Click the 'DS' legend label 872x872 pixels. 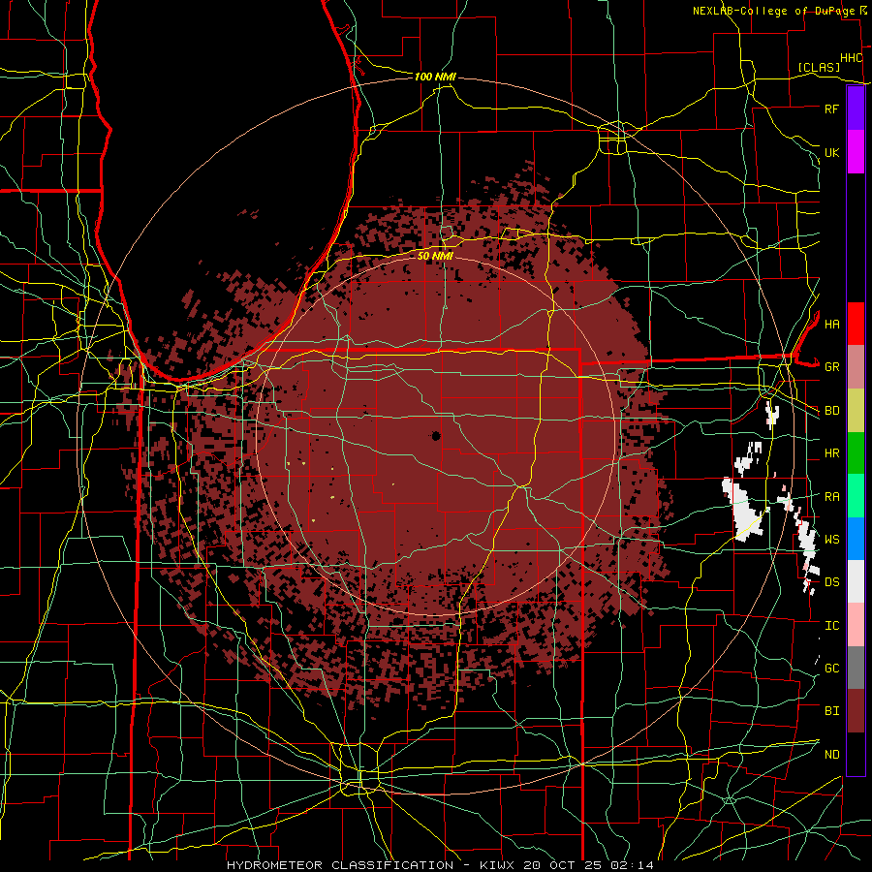[x=831, y=582]
